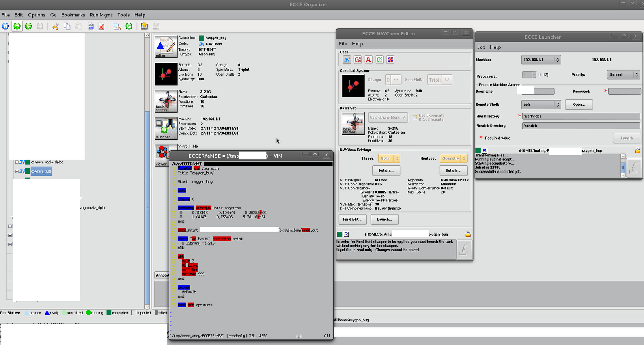The width and height of the screenshot is (644, 345).
Task: Select the red 'A' Amica code icon
Action: 368,60
